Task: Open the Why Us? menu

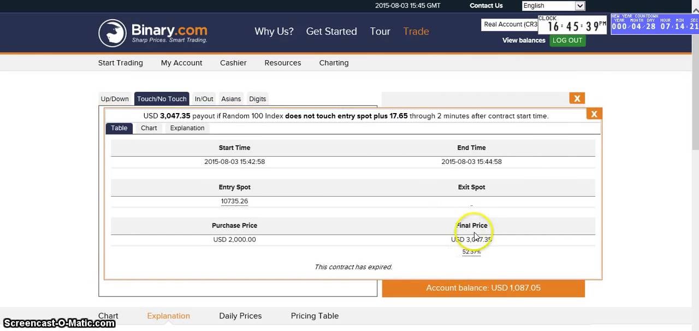Action: point(274,31)
